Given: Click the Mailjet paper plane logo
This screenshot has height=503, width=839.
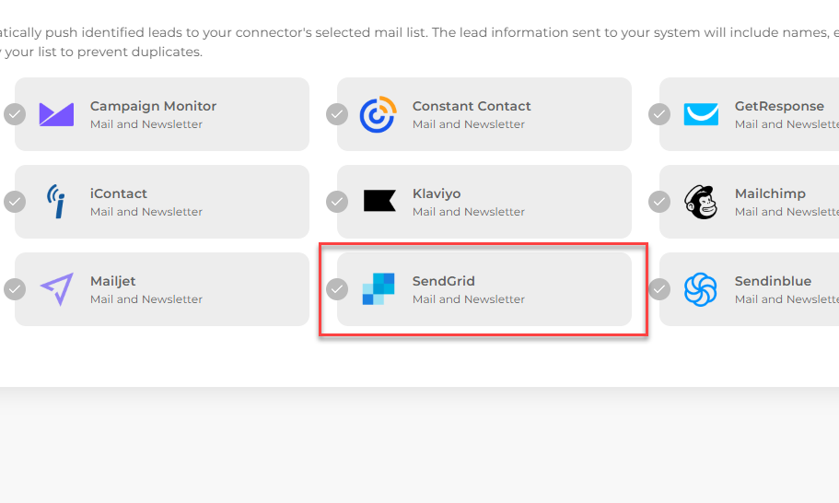Looking at the screenshot, I should 57,289.
